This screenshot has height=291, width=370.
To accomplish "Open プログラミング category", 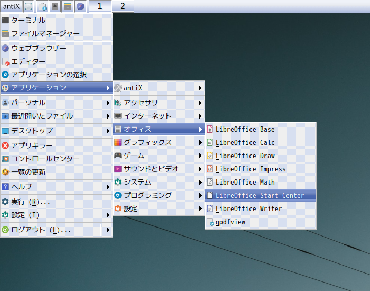I will pyautogui.click(x=159, y=195).
